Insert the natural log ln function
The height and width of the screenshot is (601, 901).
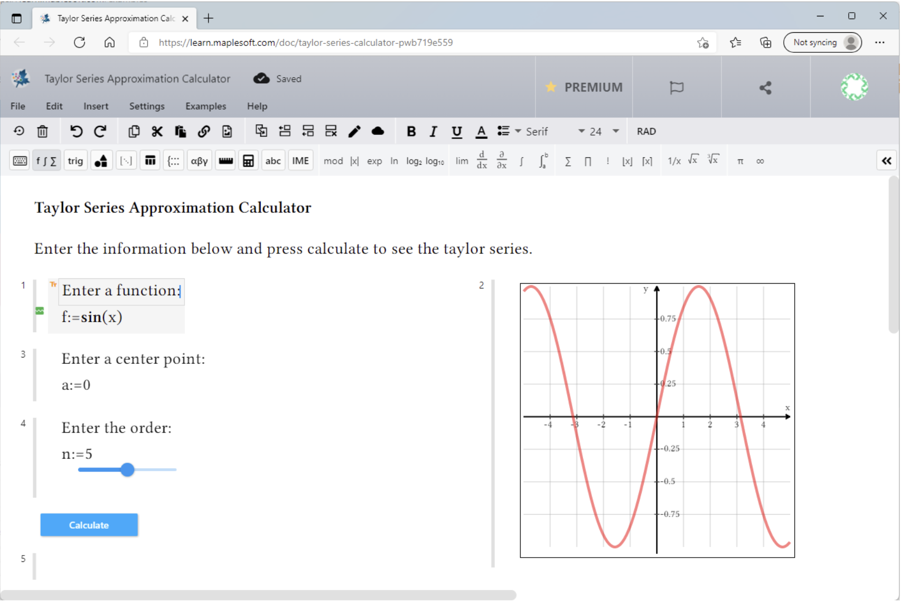394,161
